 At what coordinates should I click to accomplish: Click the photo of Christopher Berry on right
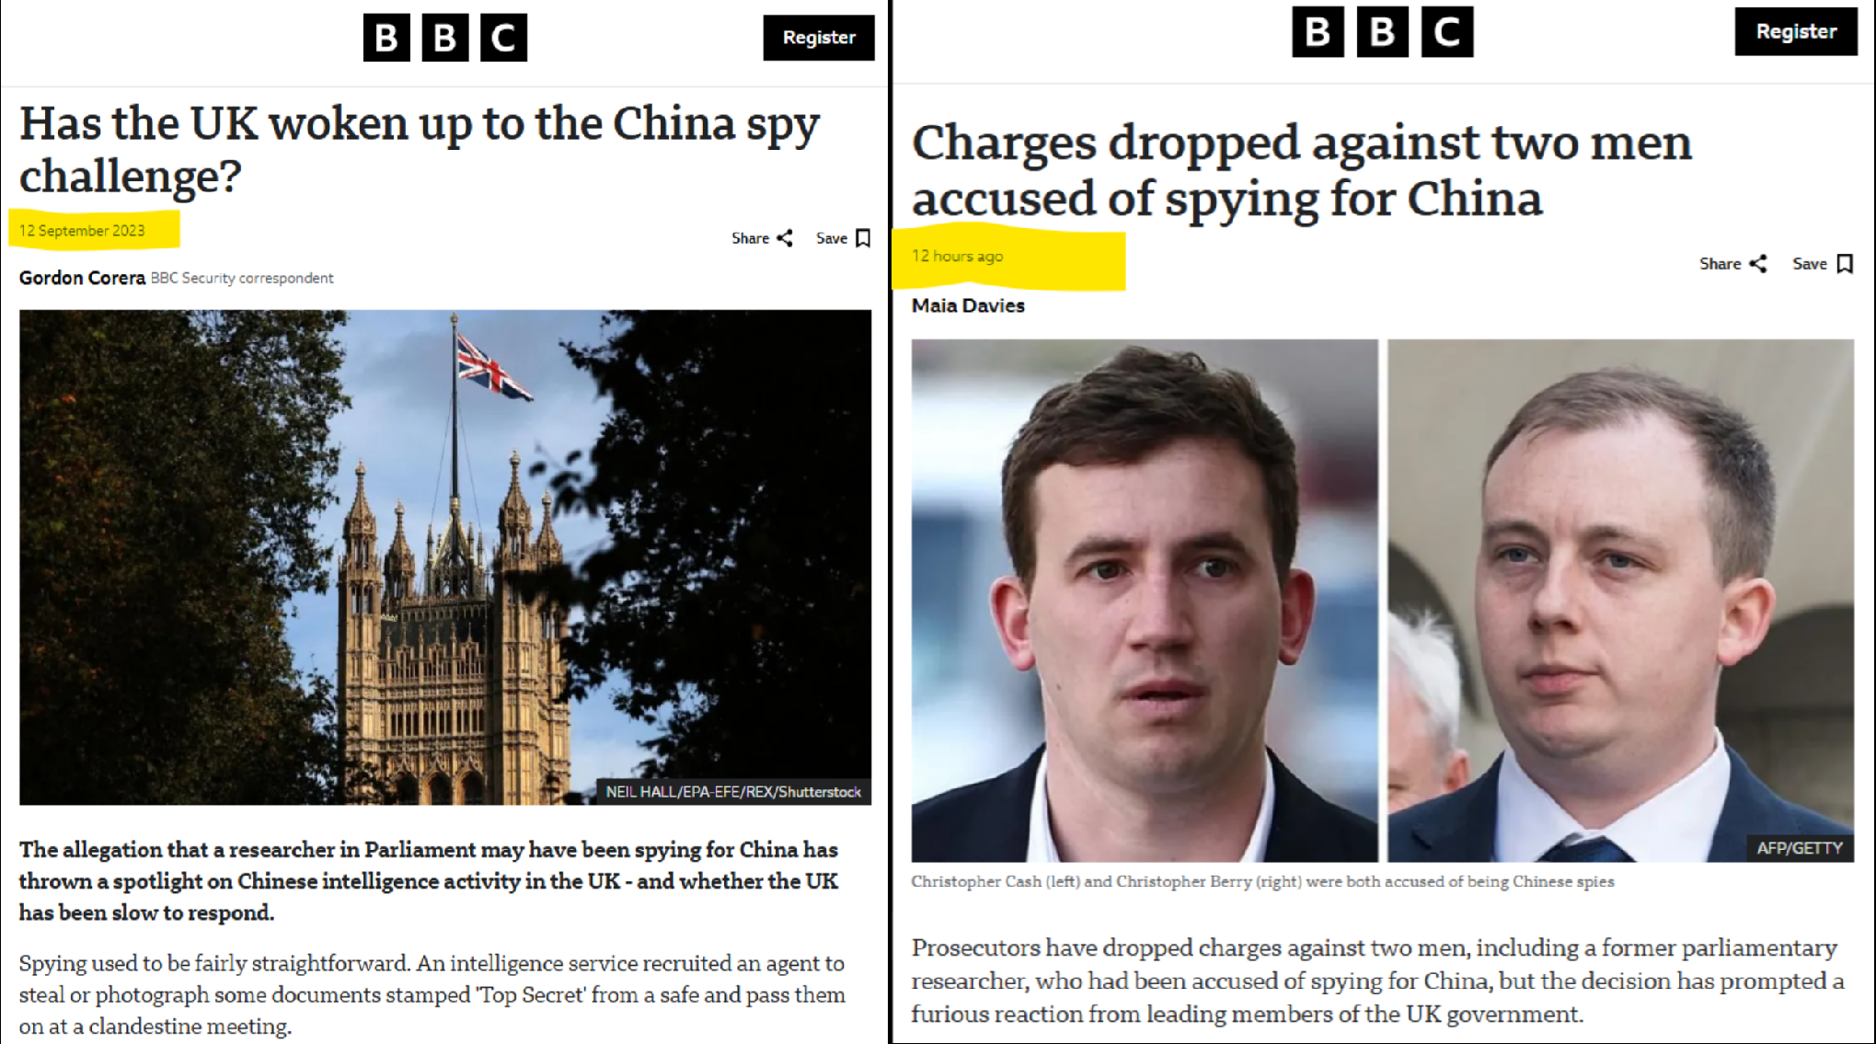(1620, 601)
